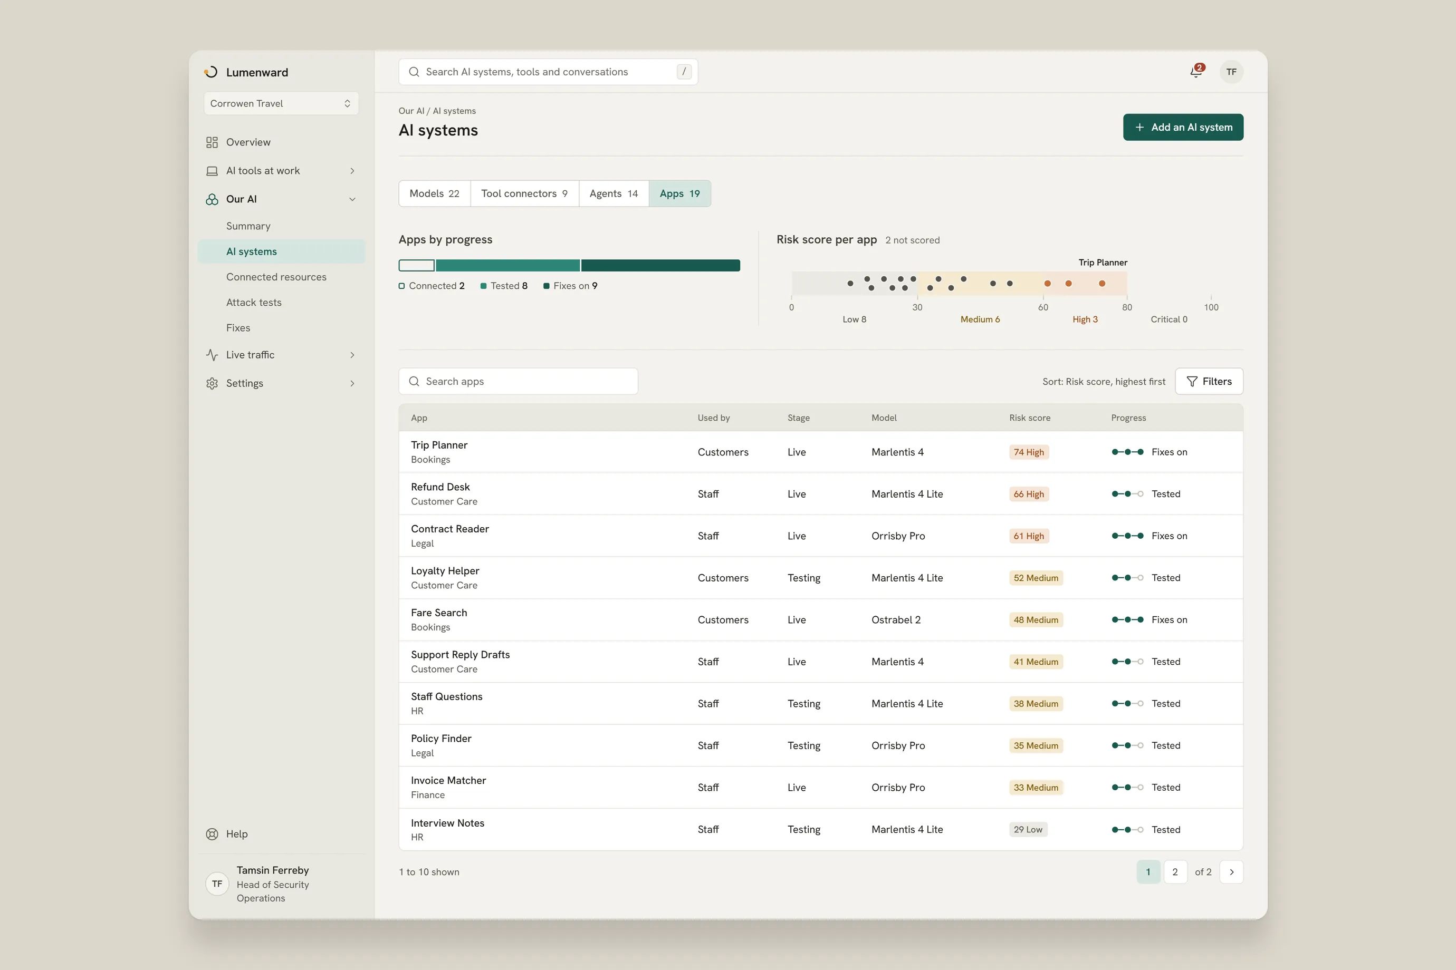Focus the Search AI systems field
The width and height of the screenshot is (1456, 970).
(548, 72)
